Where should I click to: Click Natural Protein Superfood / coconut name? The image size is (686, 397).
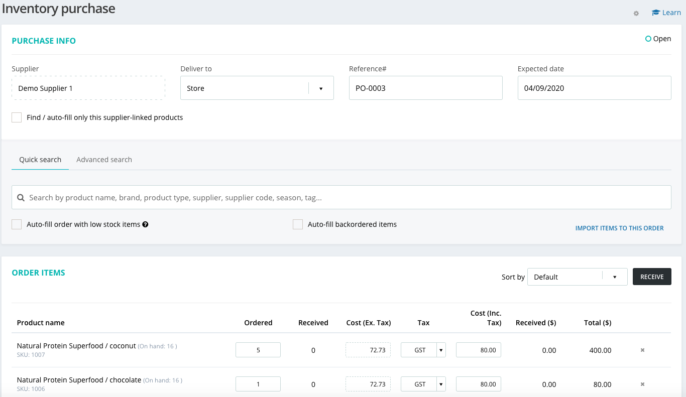(x=76, y=346)
